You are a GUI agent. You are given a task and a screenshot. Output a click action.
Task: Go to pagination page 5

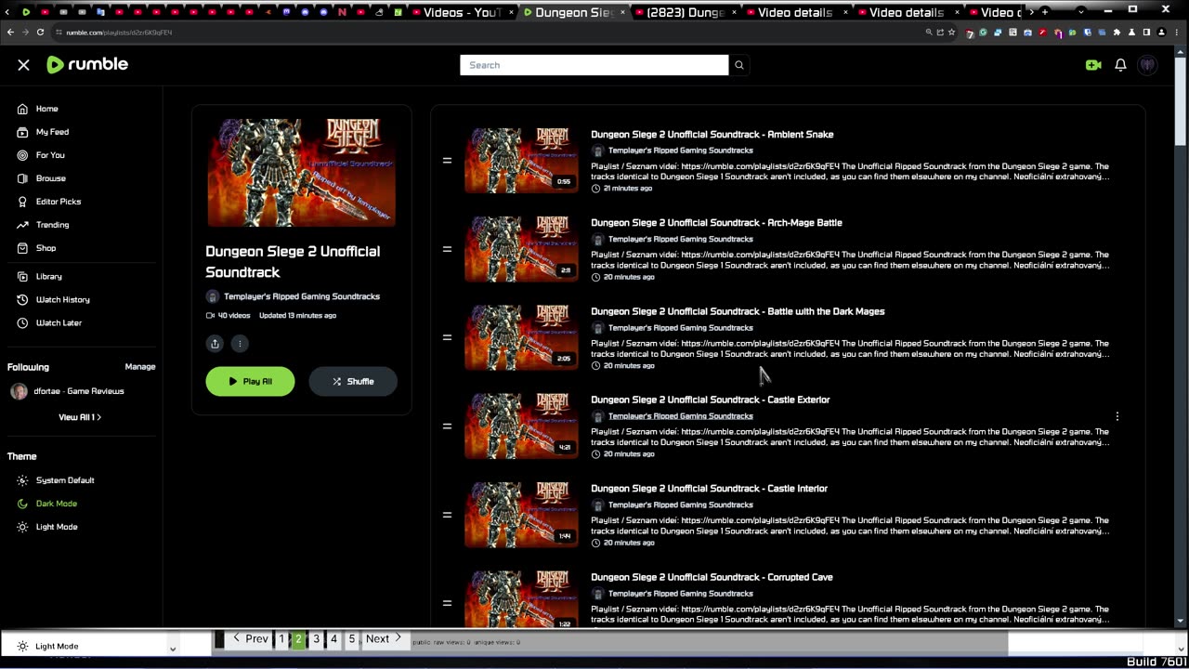click(351, 639)
